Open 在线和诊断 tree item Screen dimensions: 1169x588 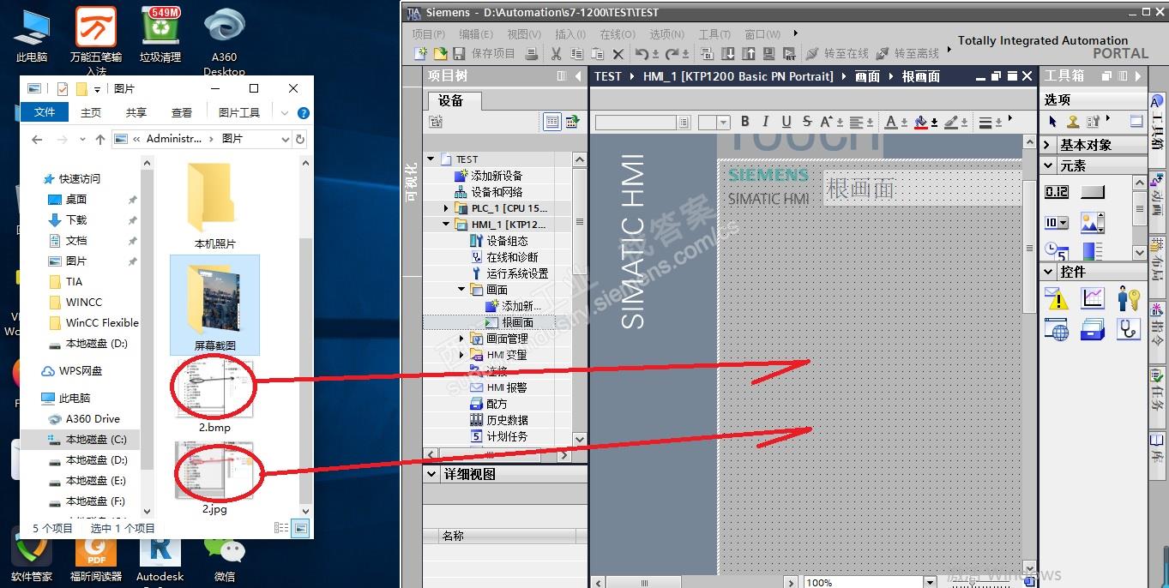[x=511, y=257]
